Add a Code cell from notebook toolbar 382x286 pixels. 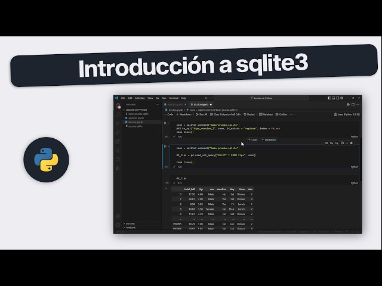click(x=168, y=114)
